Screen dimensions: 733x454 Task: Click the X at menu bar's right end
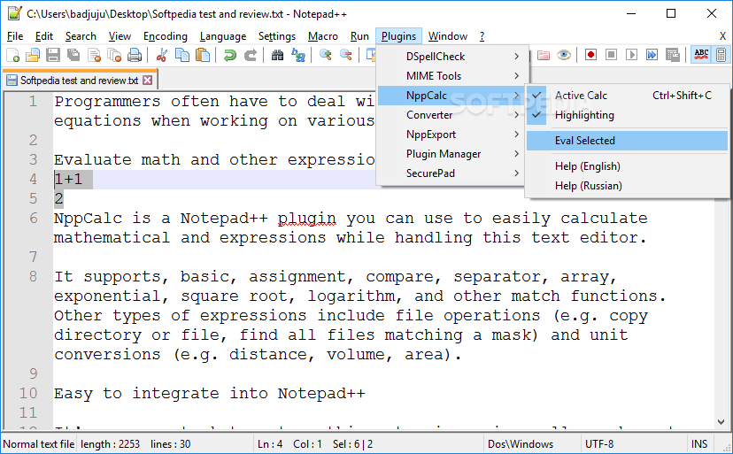click(x=722, y=36)
